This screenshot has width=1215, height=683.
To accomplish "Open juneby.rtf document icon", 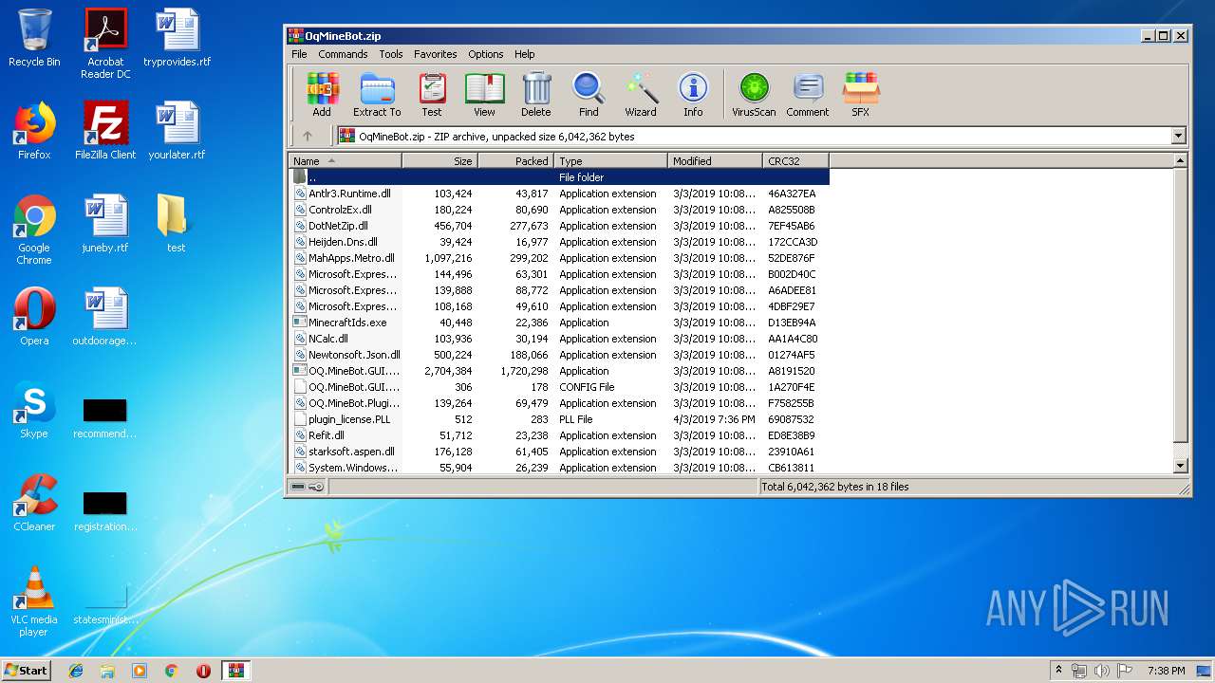I will point(105,224).
